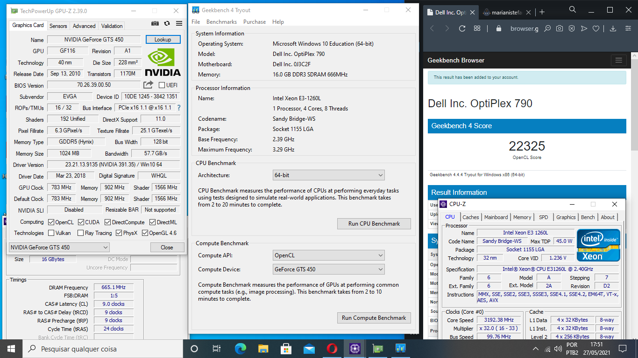The image size is (638, 358).
Task: Click Opera icon in taskbar
Action: pos(332,349)
